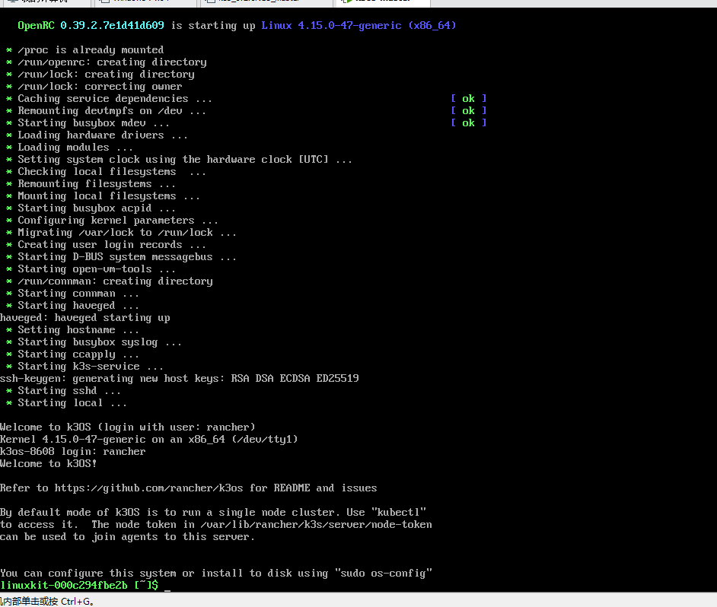Click "haveged: haveged starting up" line
This screenshot has width=717, height=607.
coord(85,318)
